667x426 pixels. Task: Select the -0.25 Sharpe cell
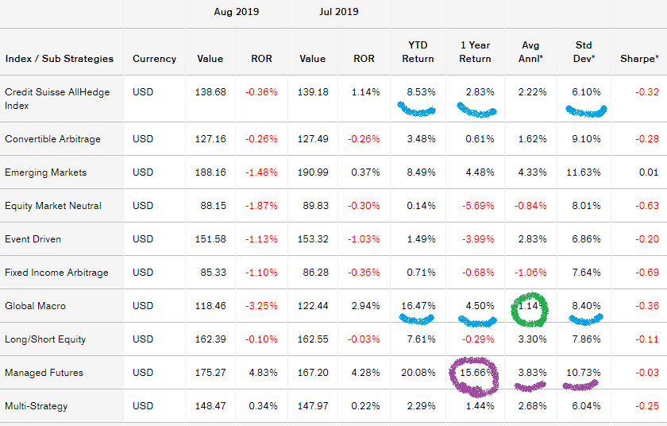pos(647,406)
